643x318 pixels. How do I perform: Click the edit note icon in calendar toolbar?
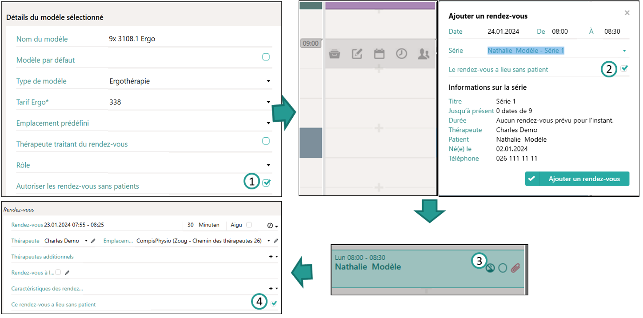[x=357, y=54]
